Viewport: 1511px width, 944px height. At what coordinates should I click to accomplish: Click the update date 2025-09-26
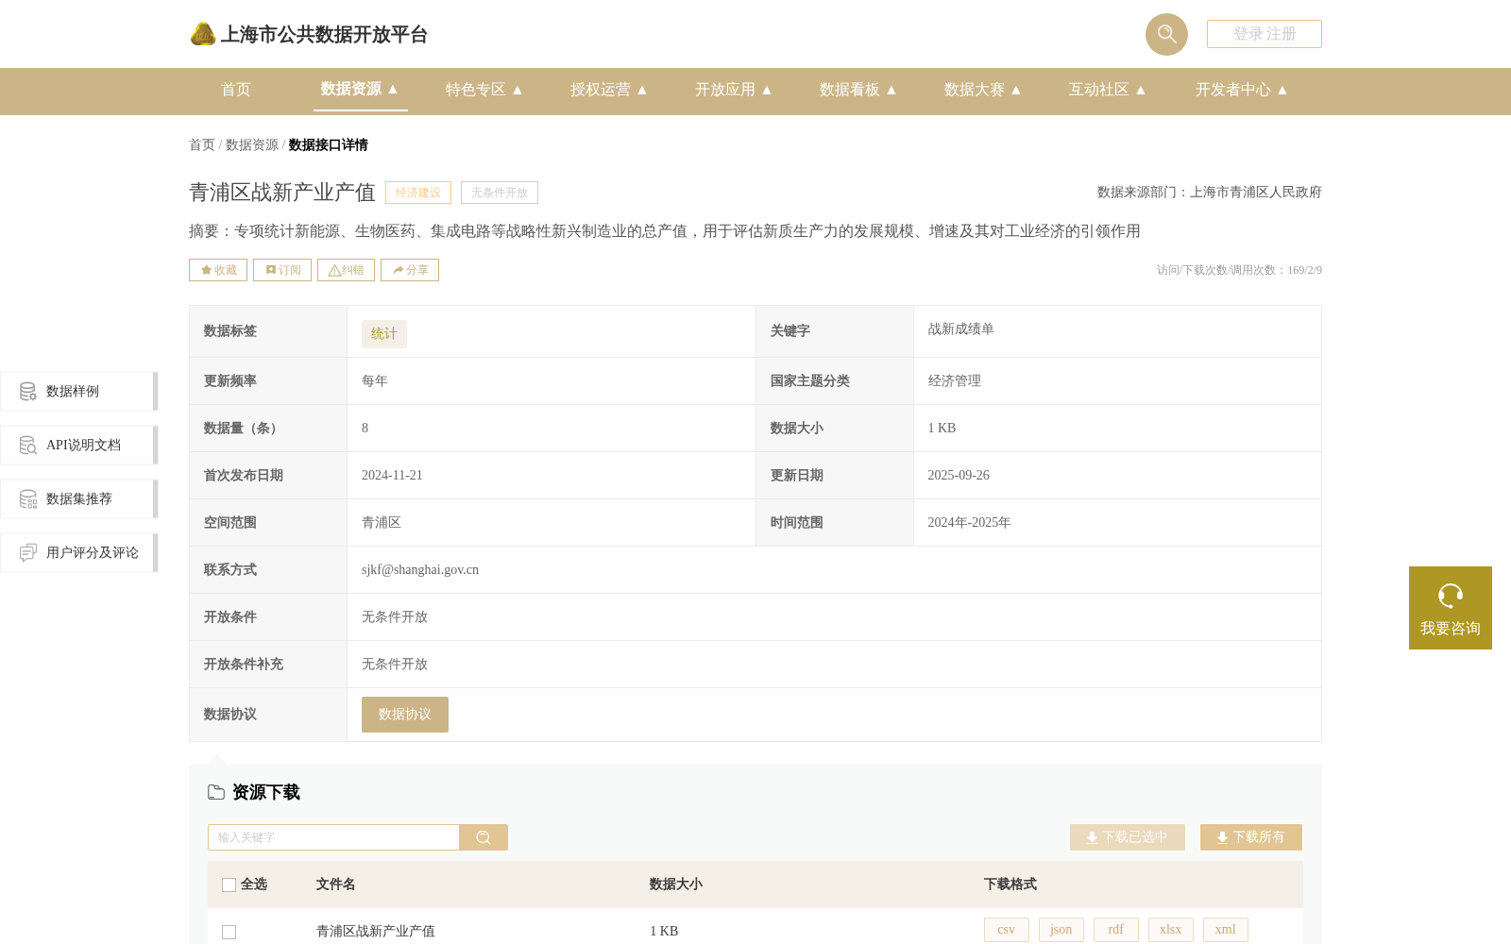tap(959, 476)
